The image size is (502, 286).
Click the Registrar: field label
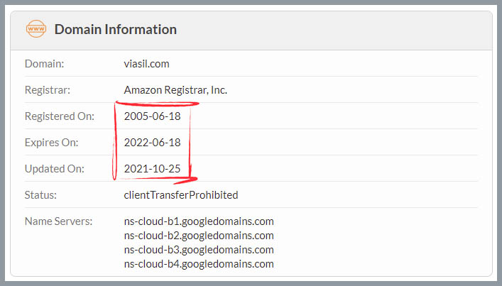click(48, 90)
